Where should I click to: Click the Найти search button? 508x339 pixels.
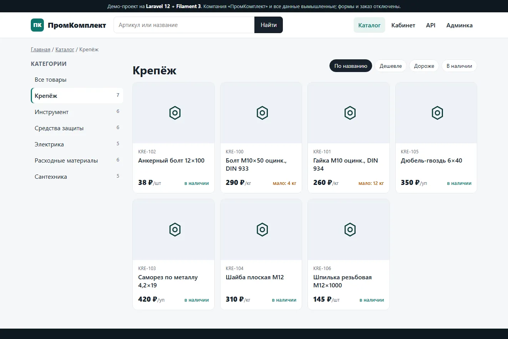pos(269,25)
